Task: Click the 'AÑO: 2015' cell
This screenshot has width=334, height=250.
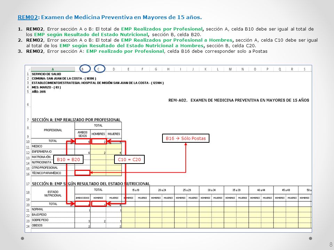Action: tap(39, 92)
